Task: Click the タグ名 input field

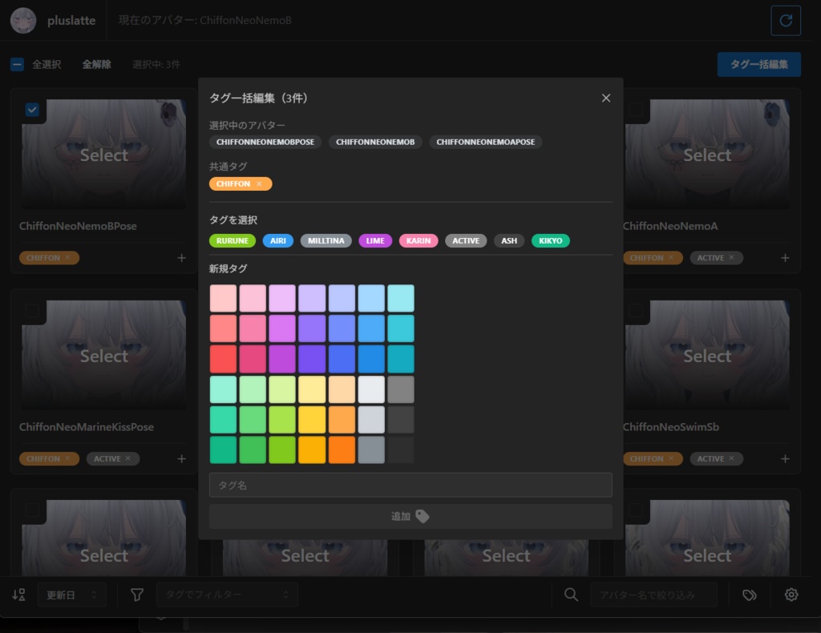Action: (410, 485)
